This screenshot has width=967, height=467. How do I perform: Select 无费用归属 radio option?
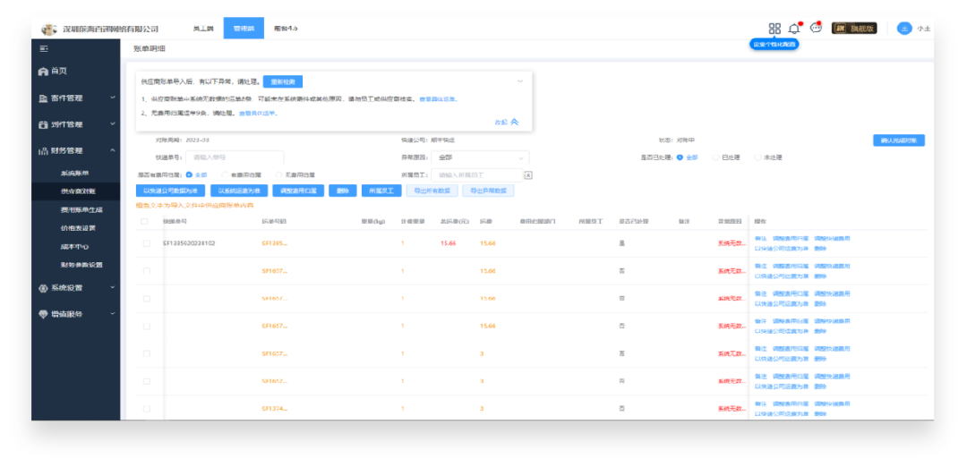click(x=279, y=175)
